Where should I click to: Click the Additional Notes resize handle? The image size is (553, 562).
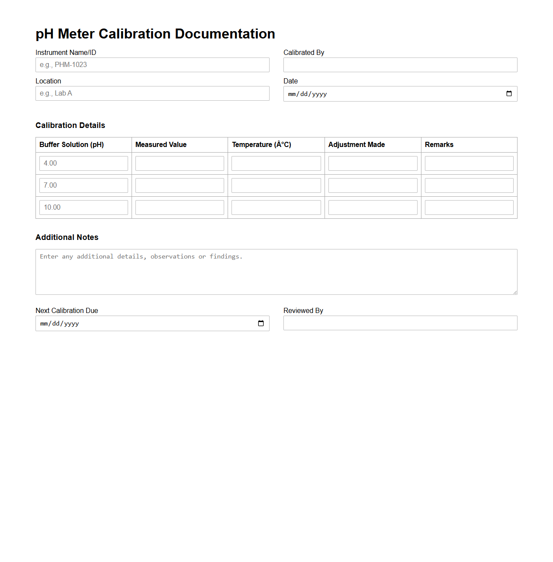(x=514, y=292)
